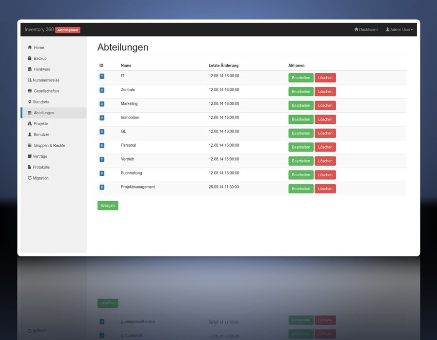Click the Gesellschaften briefcase icon
This screenshot has width=437, height=340.
[x=30, y=91]
